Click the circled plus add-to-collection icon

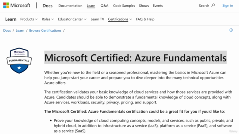(231, 30)
